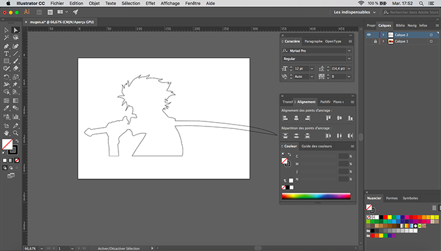Click vertical distribute center icon
Viewport: 441px width, 251px height.
296,136
